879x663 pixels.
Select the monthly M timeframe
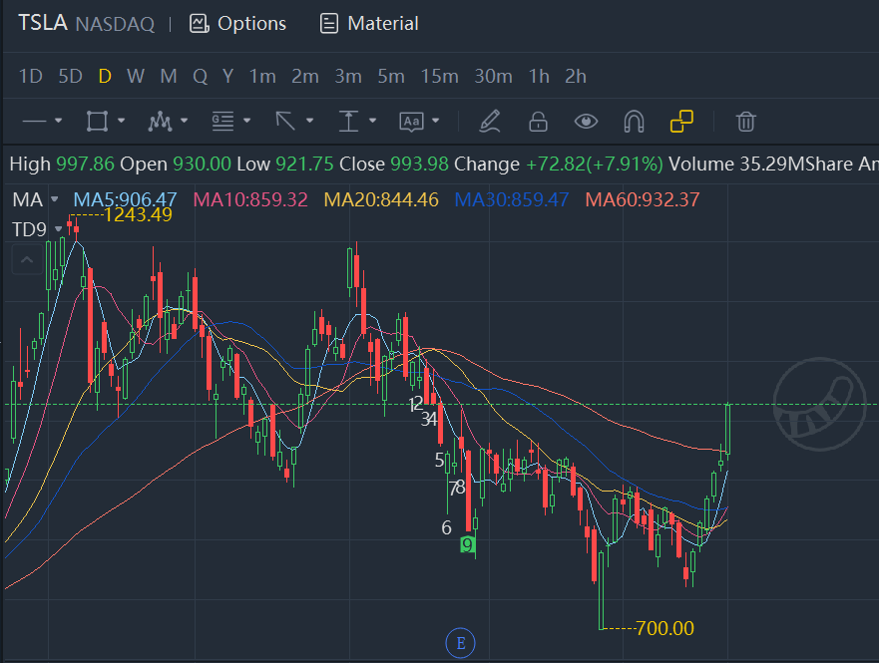(169, 76)
